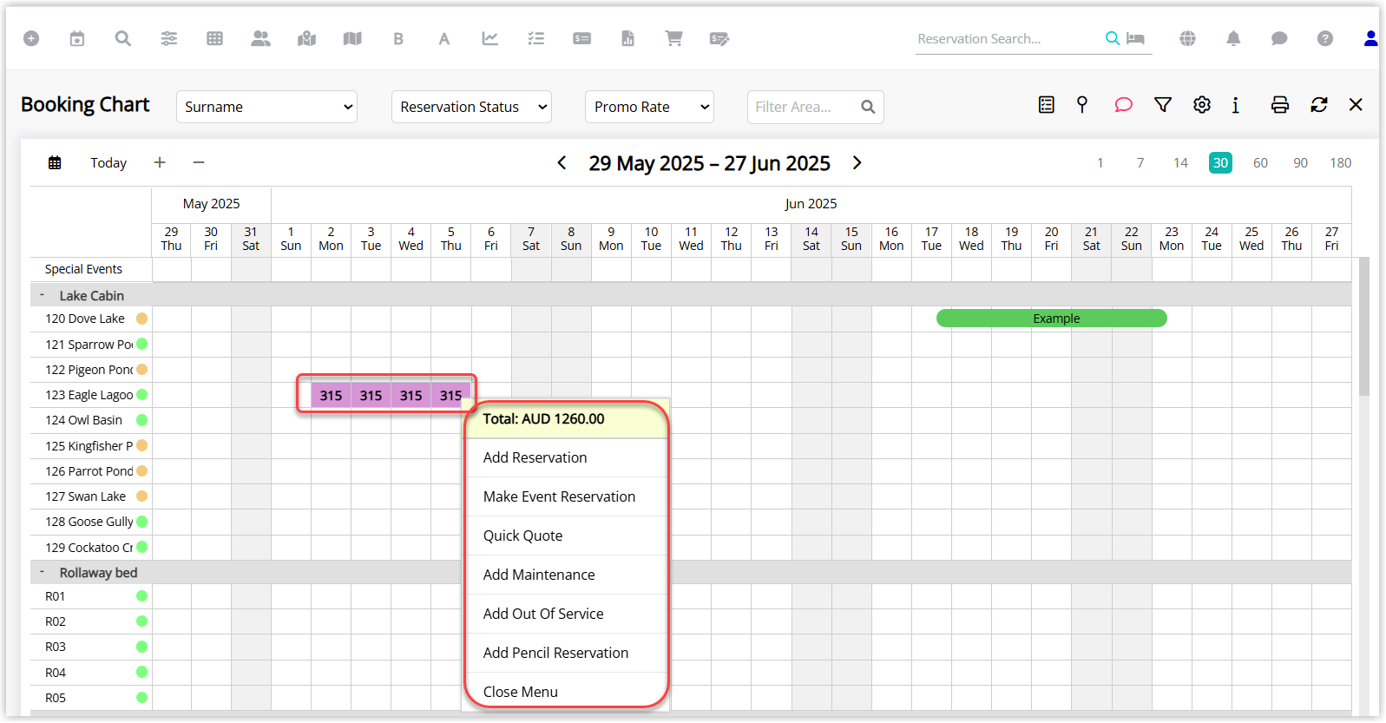Click the B icon in top toolbar

click(398, 38)
